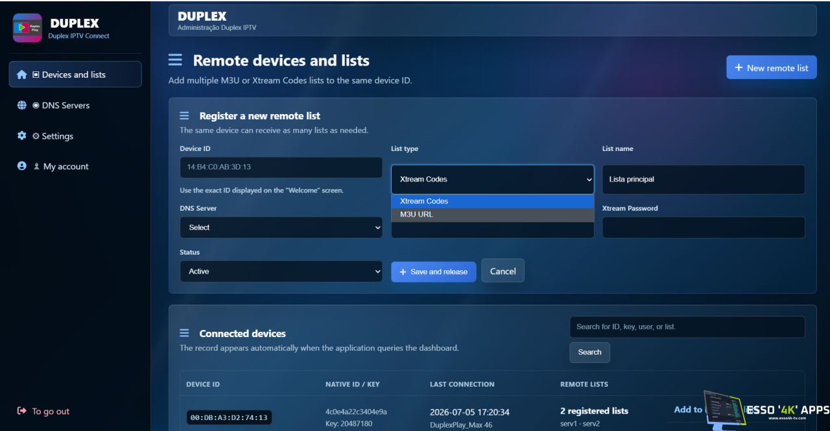Click the hamburger icon beside Connected devices

pos(185,333)
